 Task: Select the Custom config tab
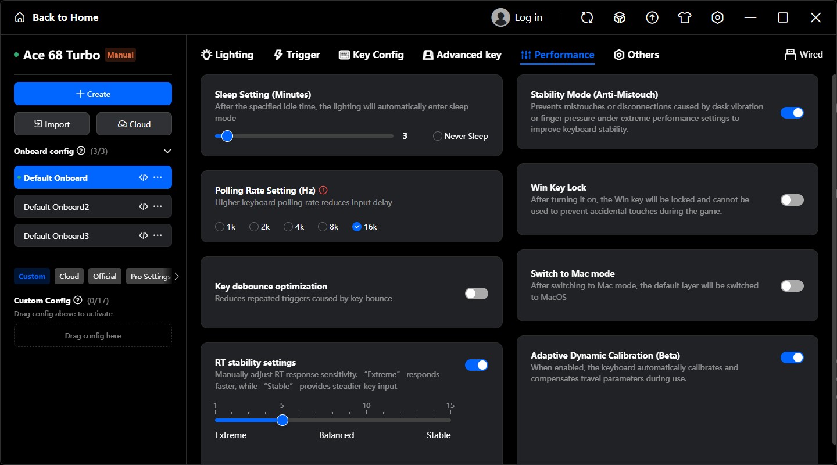tap(32, 276)
